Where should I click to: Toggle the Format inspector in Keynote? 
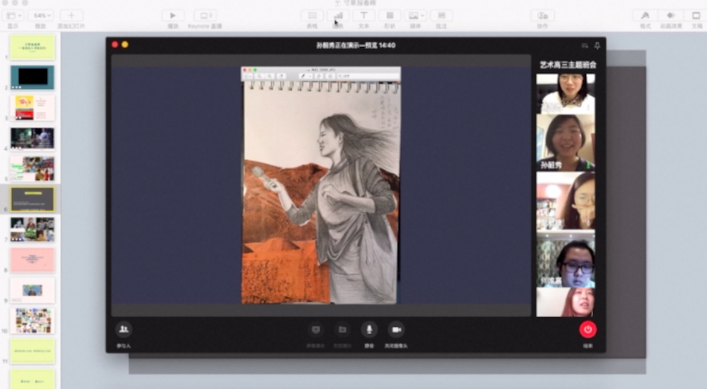(646, 15)
